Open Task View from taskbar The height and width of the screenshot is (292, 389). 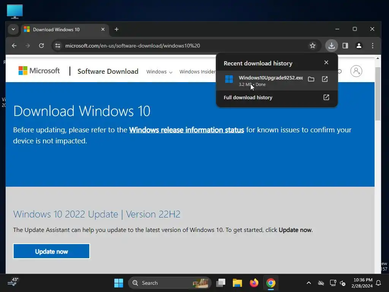[x=221, y=283]
